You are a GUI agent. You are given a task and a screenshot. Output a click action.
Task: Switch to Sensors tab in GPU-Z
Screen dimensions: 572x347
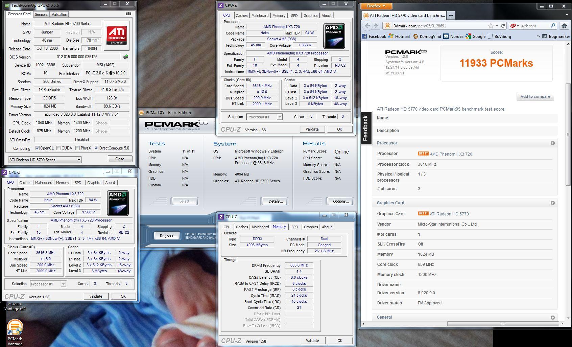pyautogui.click(x=41, y=15)
